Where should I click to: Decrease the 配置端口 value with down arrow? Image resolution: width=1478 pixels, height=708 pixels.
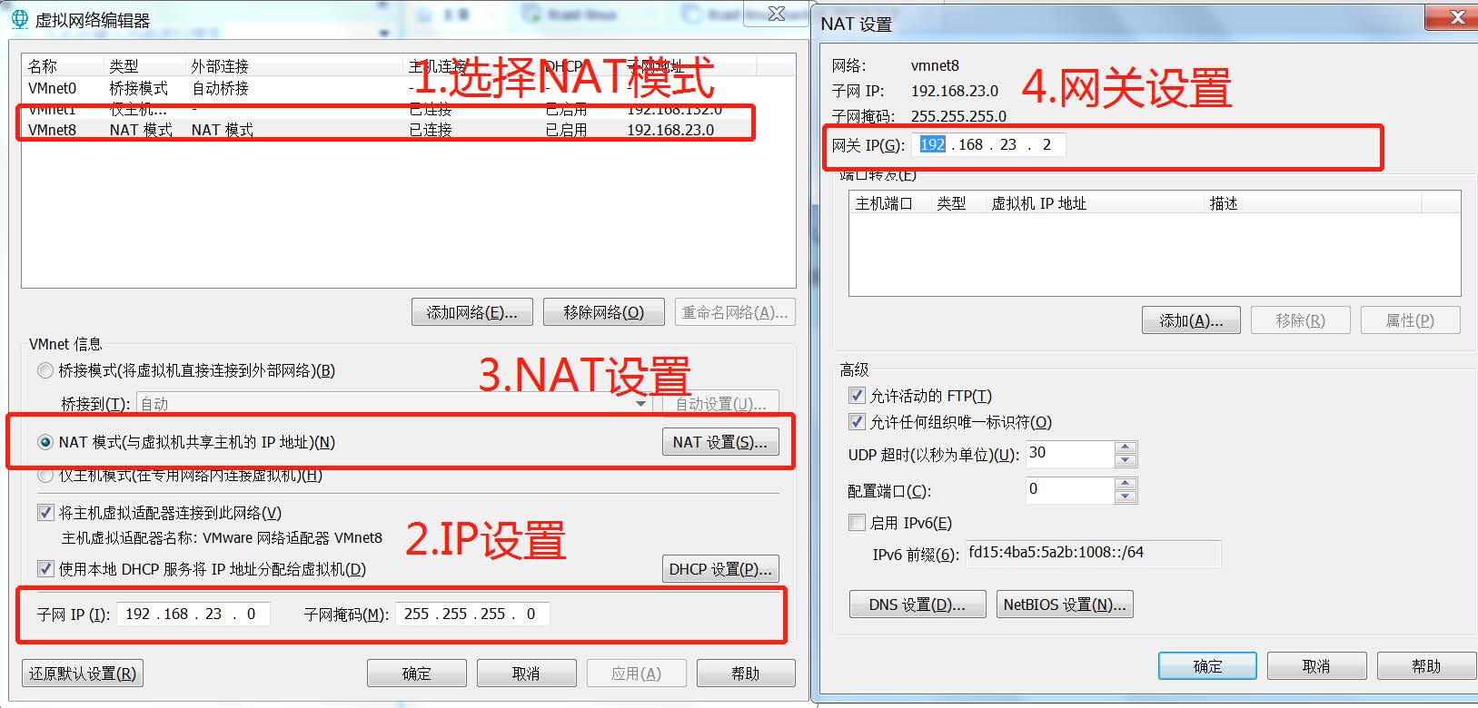[1126, 497]
